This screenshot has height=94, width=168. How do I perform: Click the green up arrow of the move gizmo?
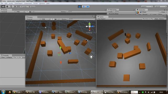(x=60, y=48)
